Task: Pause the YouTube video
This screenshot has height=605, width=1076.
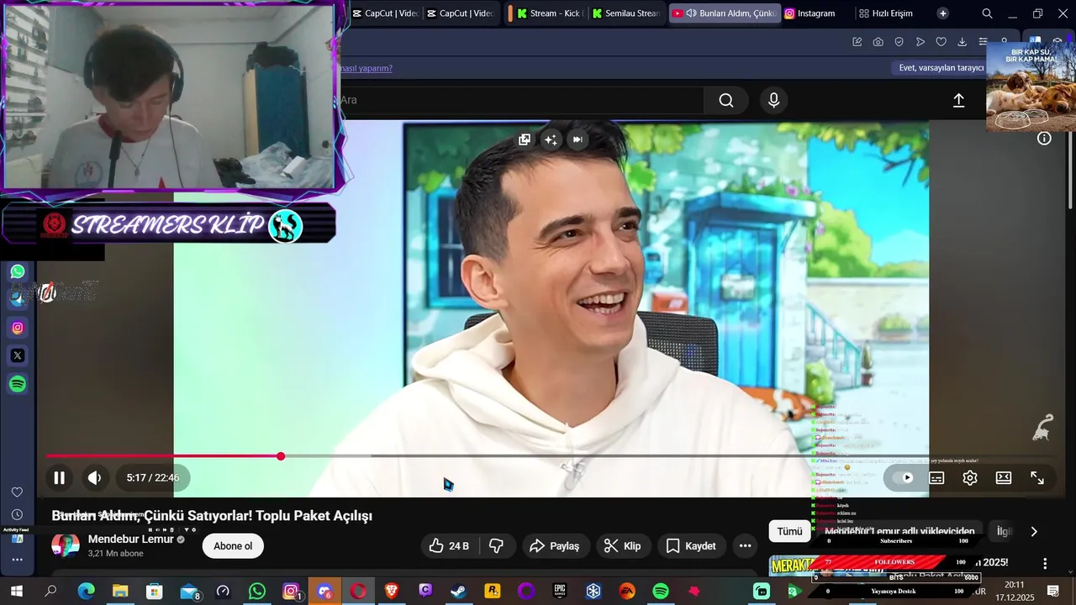Action: pos(59,478)
